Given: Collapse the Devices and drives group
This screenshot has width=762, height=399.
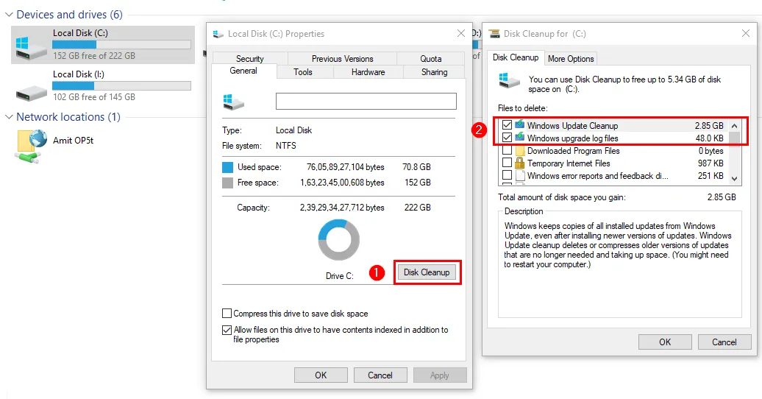Looking at the screenshot, I should [x=9, y=15].
